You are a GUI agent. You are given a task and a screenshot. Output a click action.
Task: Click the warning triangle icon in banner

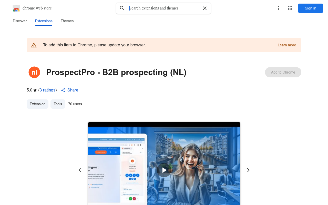pos(34,45)
